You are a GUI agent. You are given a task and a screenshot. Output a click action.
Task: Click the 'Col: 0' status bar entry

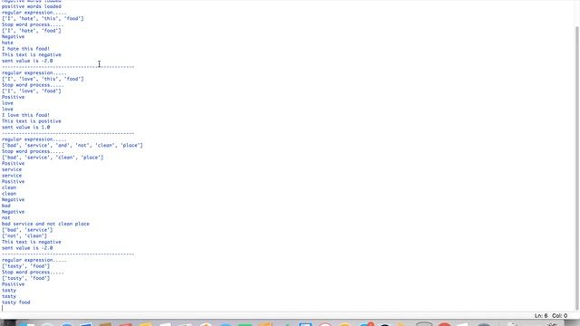[560, 316]
